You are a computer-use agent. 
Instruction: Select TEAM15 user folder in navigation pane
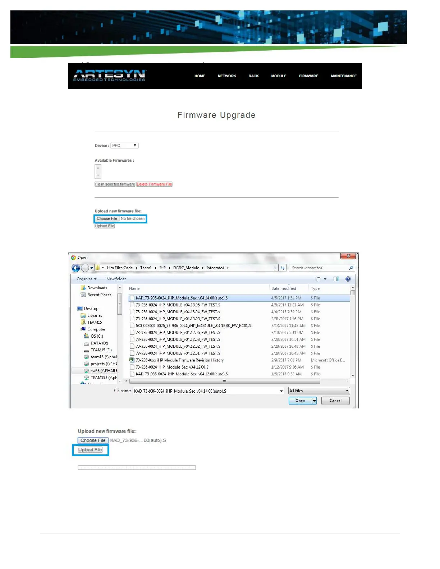point(91,322)
